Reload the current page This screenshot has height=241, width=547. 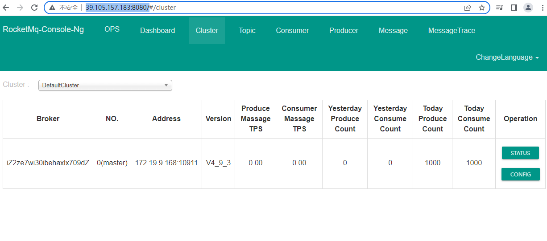[34, 8]
